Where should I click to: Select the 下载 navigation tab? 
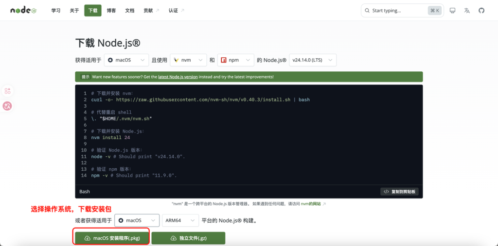tap(92, 10)
